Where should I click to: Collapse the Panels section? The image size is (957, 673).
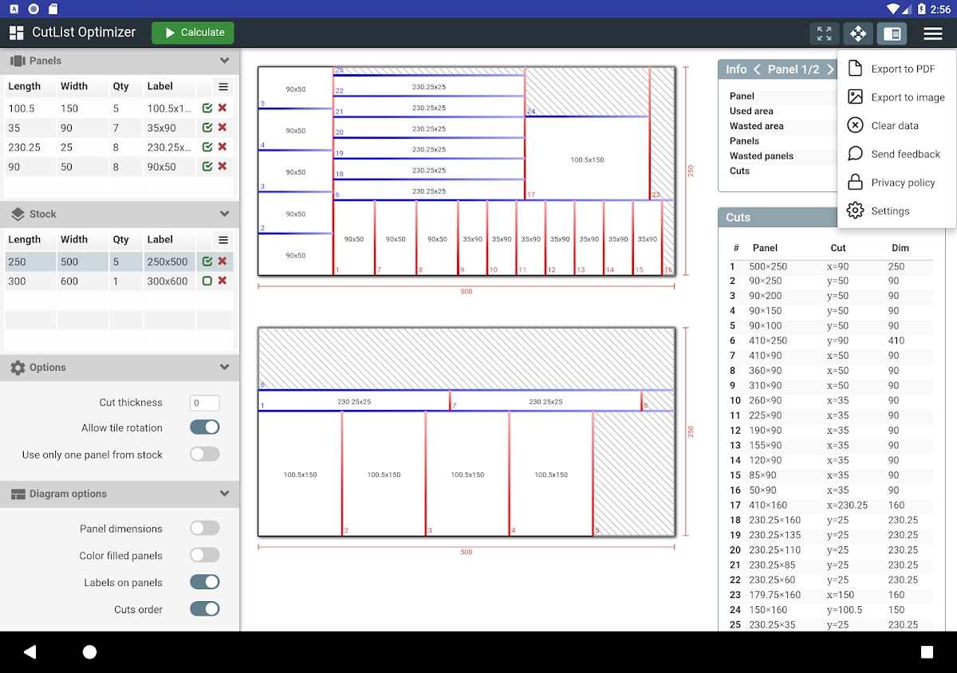[224, 61]
